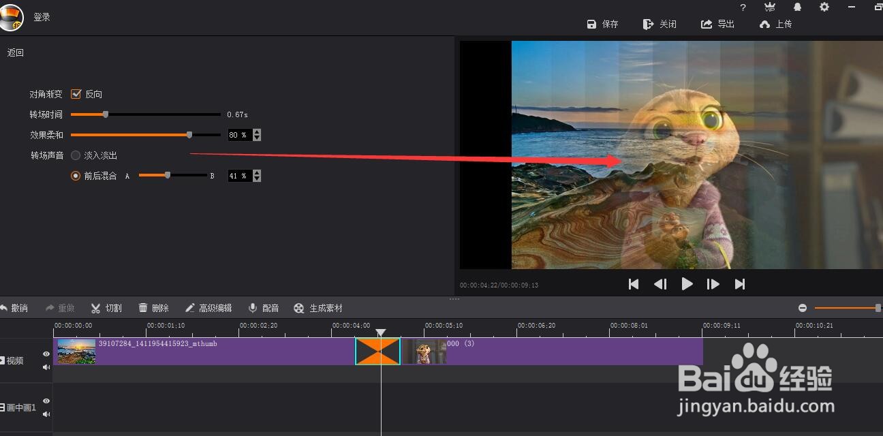Click the timeline playhead marker
The height and width of the screenshot is (436, 883).
(x=381, y=332)
